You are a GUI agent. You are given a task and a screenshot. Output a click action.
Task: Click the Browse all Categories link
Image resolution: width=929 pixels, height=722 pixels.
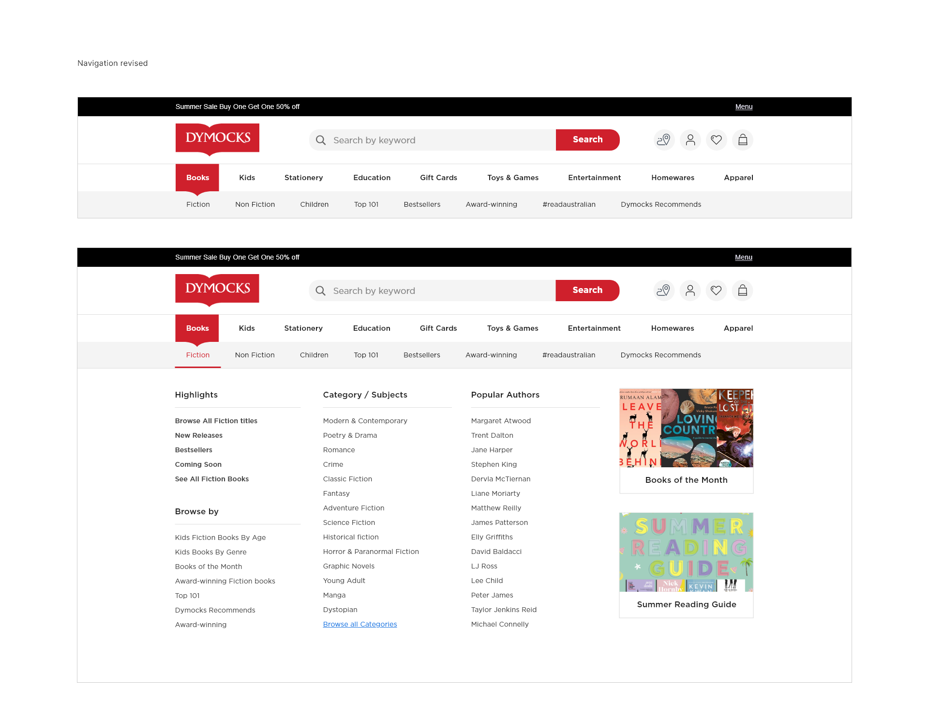360,624
